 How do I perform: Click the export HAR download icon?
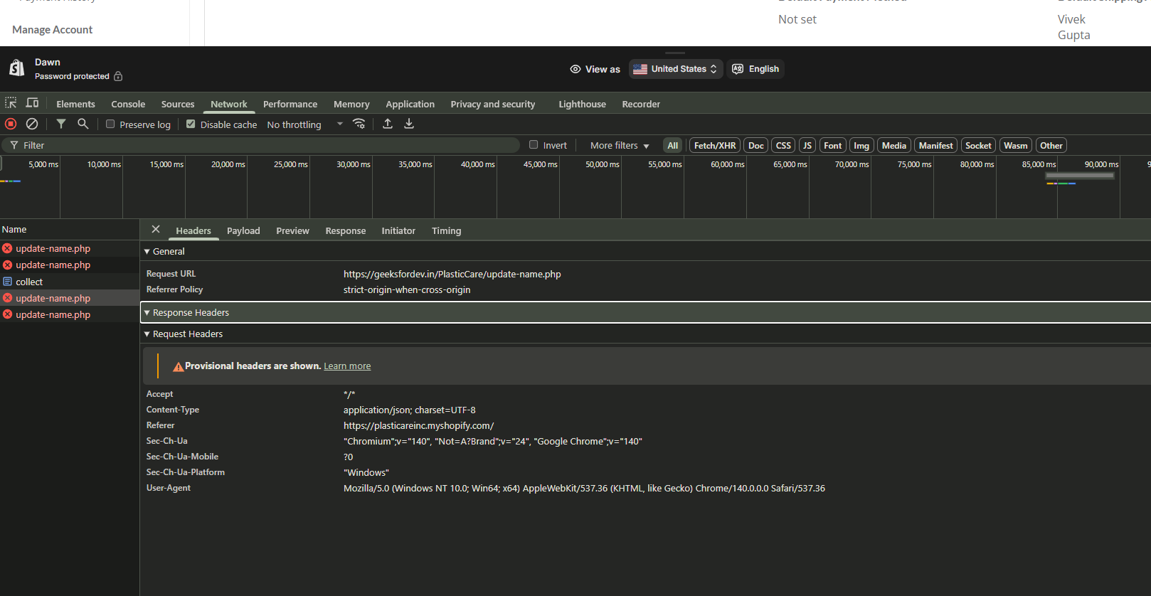409,124
